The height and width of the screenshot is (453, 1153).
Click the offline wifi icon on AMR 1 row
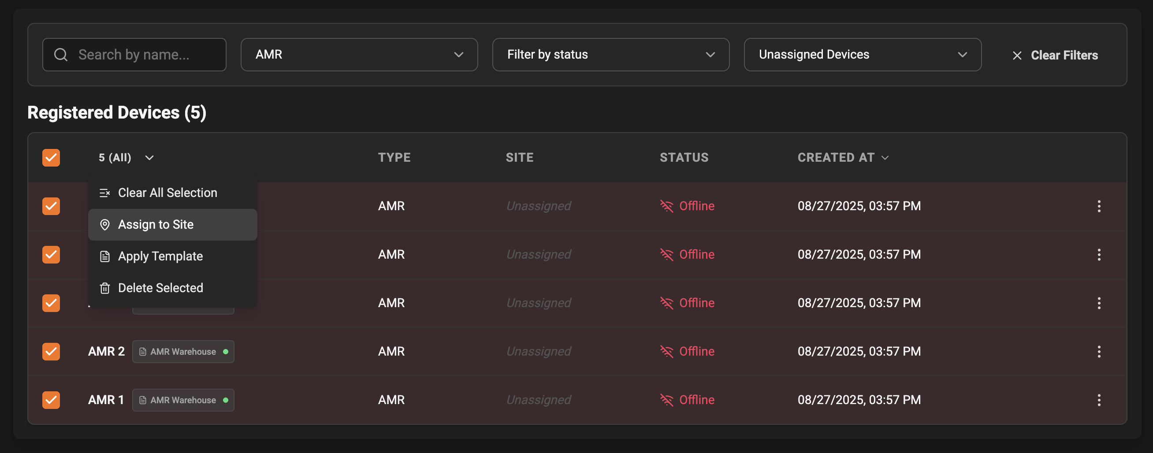tap(666, 400)
